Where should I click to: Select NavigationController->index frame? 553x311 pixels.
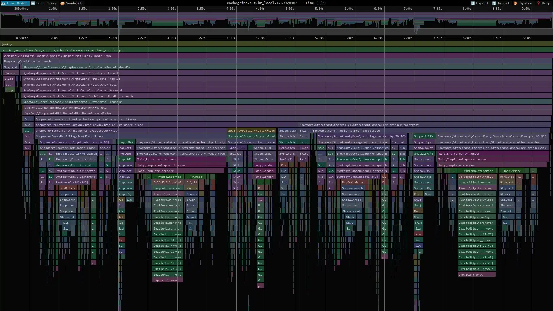[x=86, y=119]
